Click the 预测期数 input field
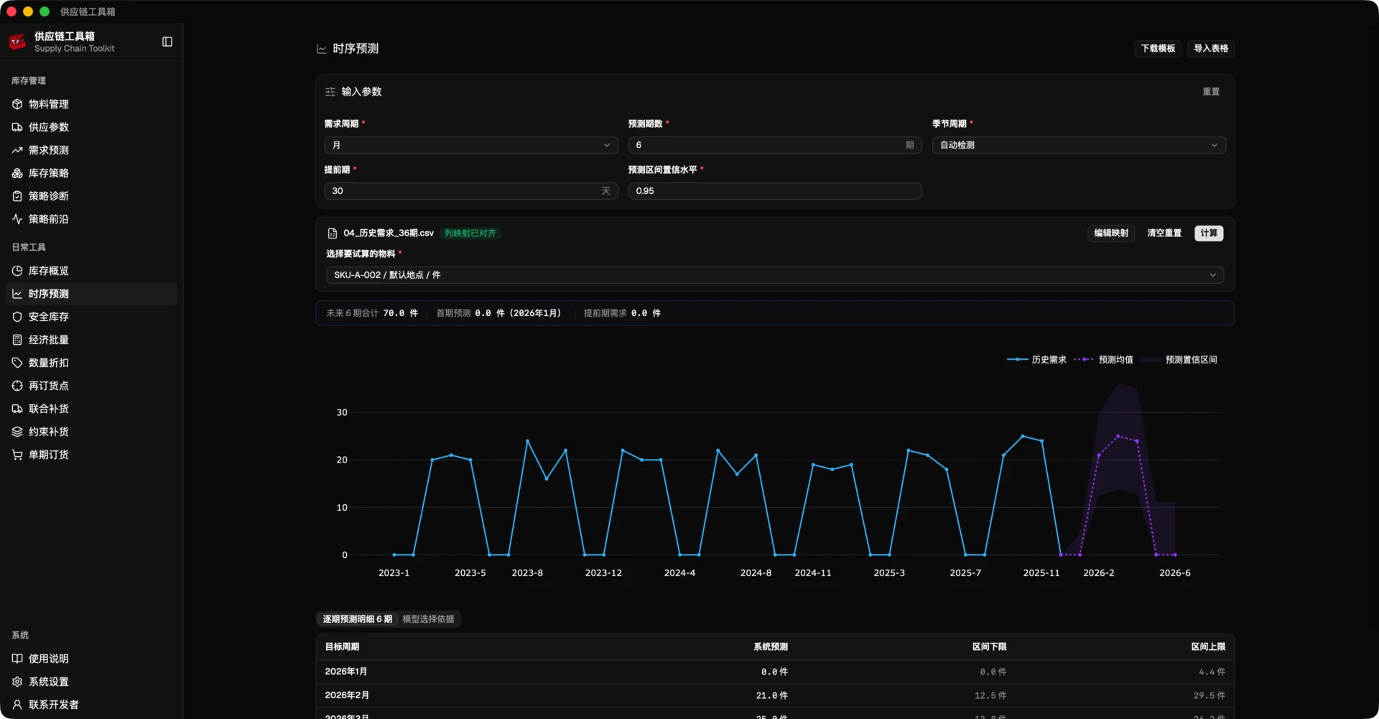This screenshot has height=719, width=1379. (775, 145)
